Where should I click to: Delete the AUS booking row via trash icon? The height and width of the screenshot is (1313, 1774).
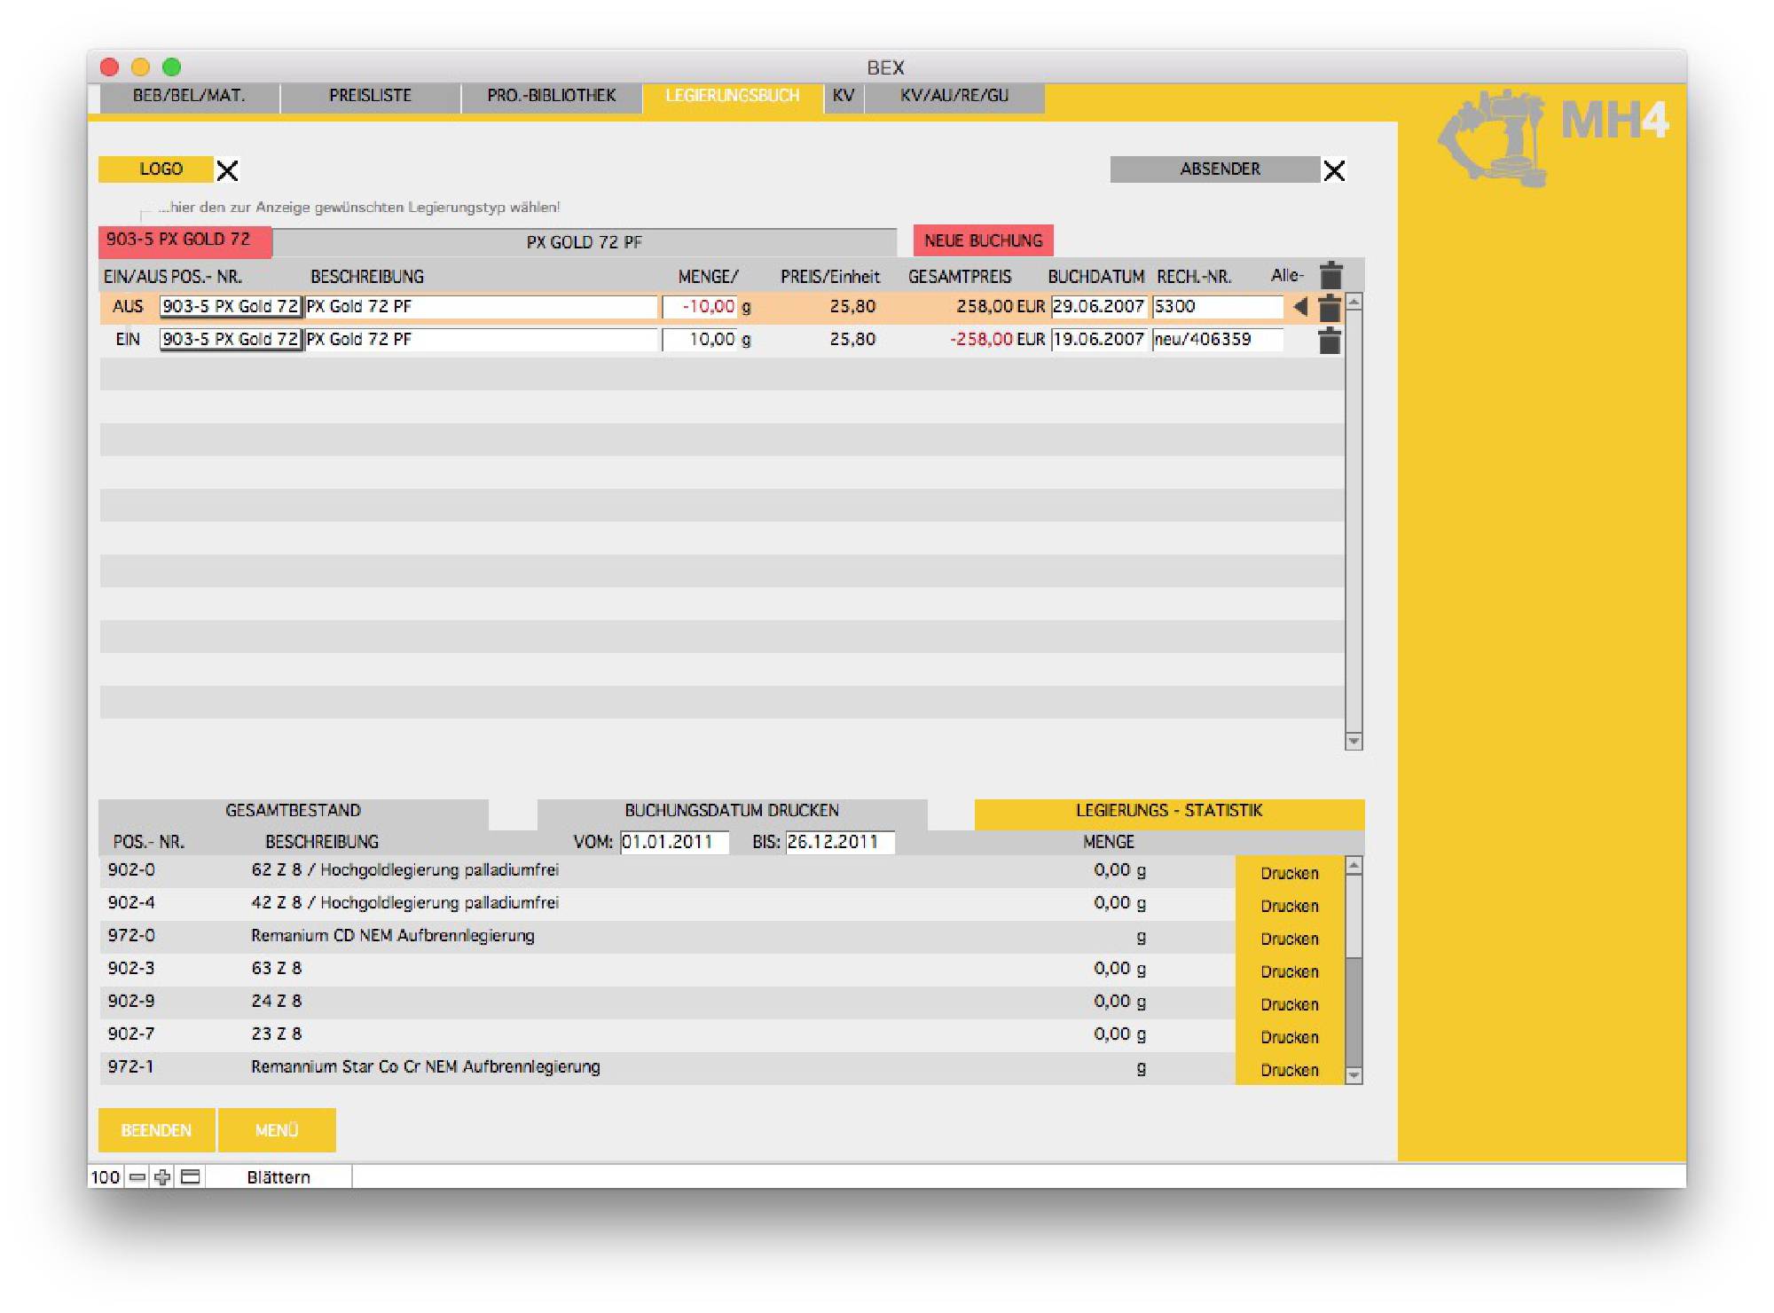[x=1329, y=308]
